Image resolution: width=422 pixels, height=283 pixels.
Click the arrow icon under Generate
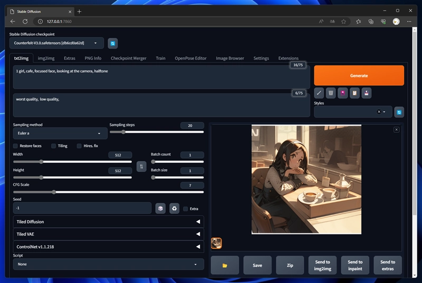point(319,93)
